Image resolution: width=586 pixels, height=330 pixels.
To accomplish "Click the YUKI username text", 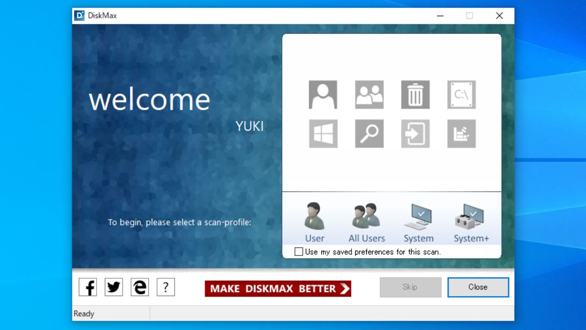I will click(x=250, y=126).
